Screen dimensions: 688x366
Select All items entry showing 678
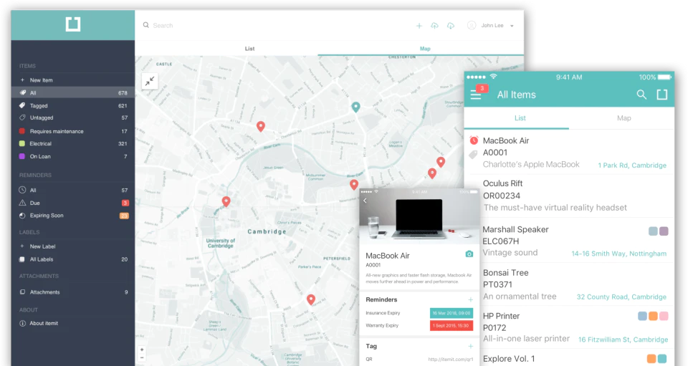tap(73, 93)
